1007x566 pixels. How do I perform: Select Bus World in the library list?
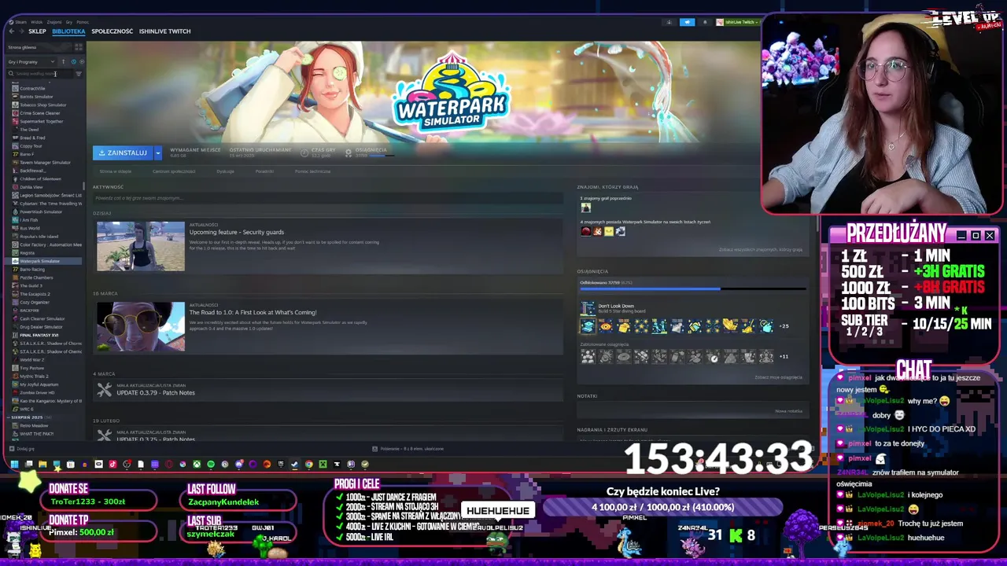point(30,228)
